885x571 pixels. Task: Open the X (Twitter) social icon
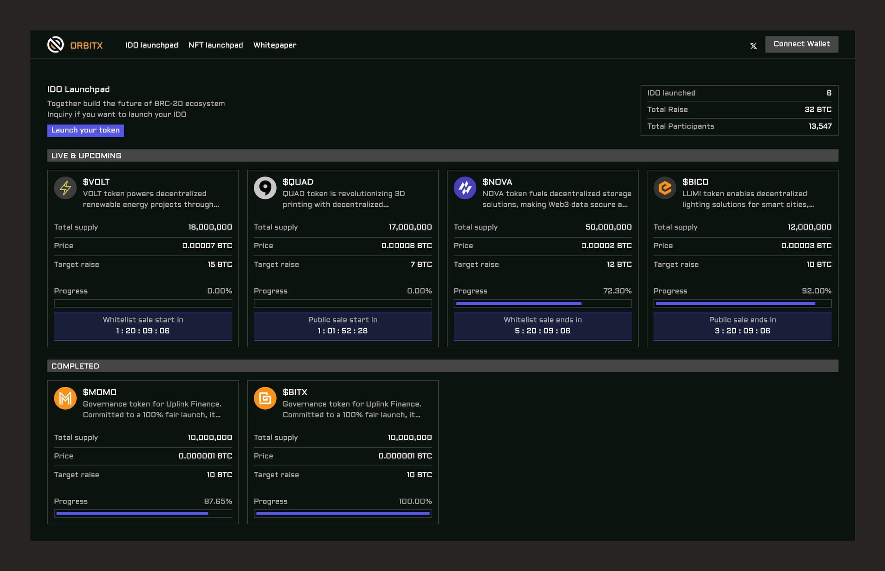753,46
